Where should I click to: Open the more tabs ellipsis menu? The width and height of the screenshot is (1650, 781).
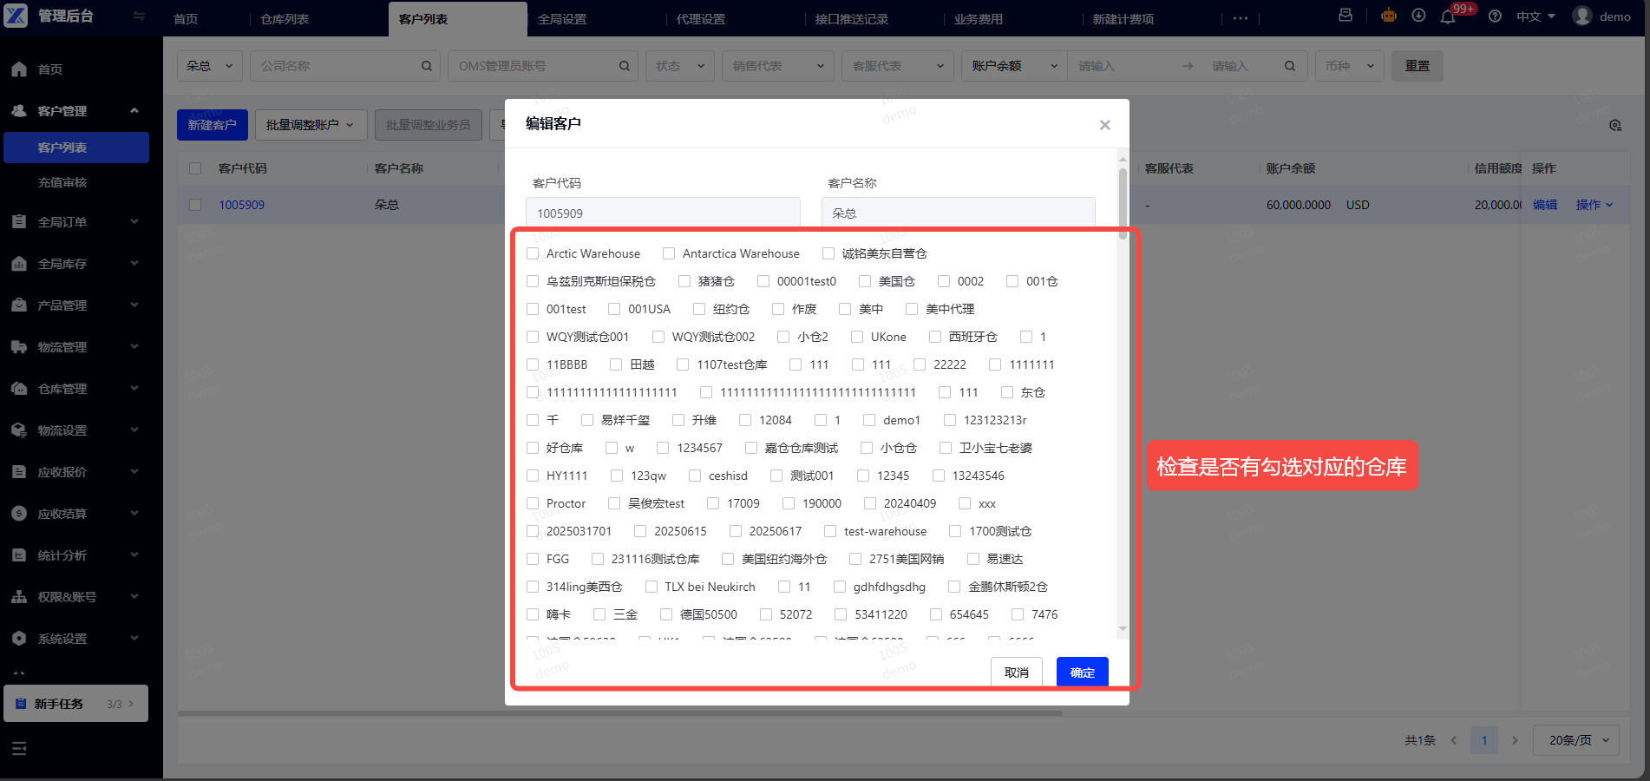[x=1241, y=18]
